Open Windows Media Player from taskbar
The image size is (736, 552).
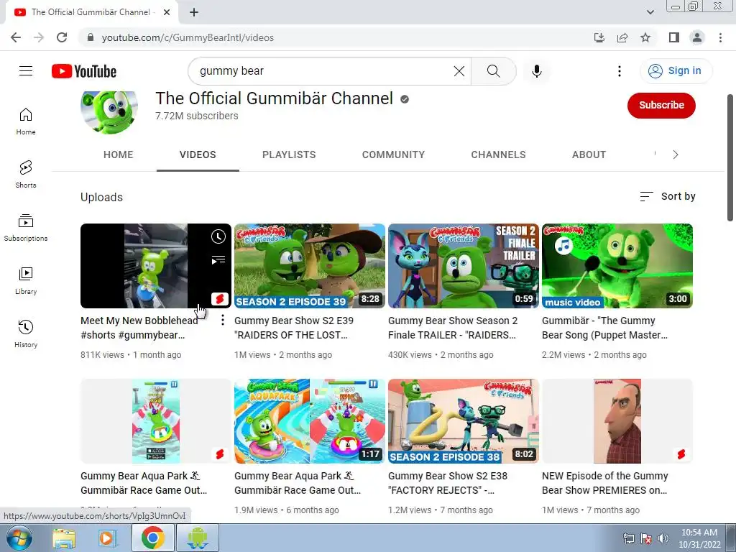(x=107, y=538)
